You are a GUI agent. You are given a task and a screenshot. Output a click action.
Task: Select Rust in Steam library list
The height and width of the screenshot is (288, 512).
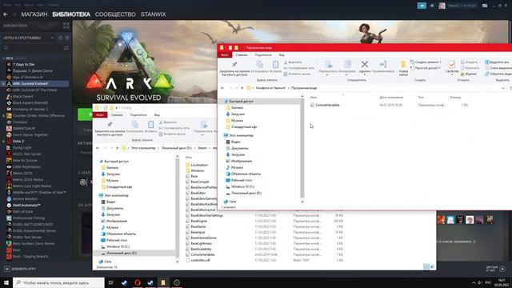click(16, 250)
